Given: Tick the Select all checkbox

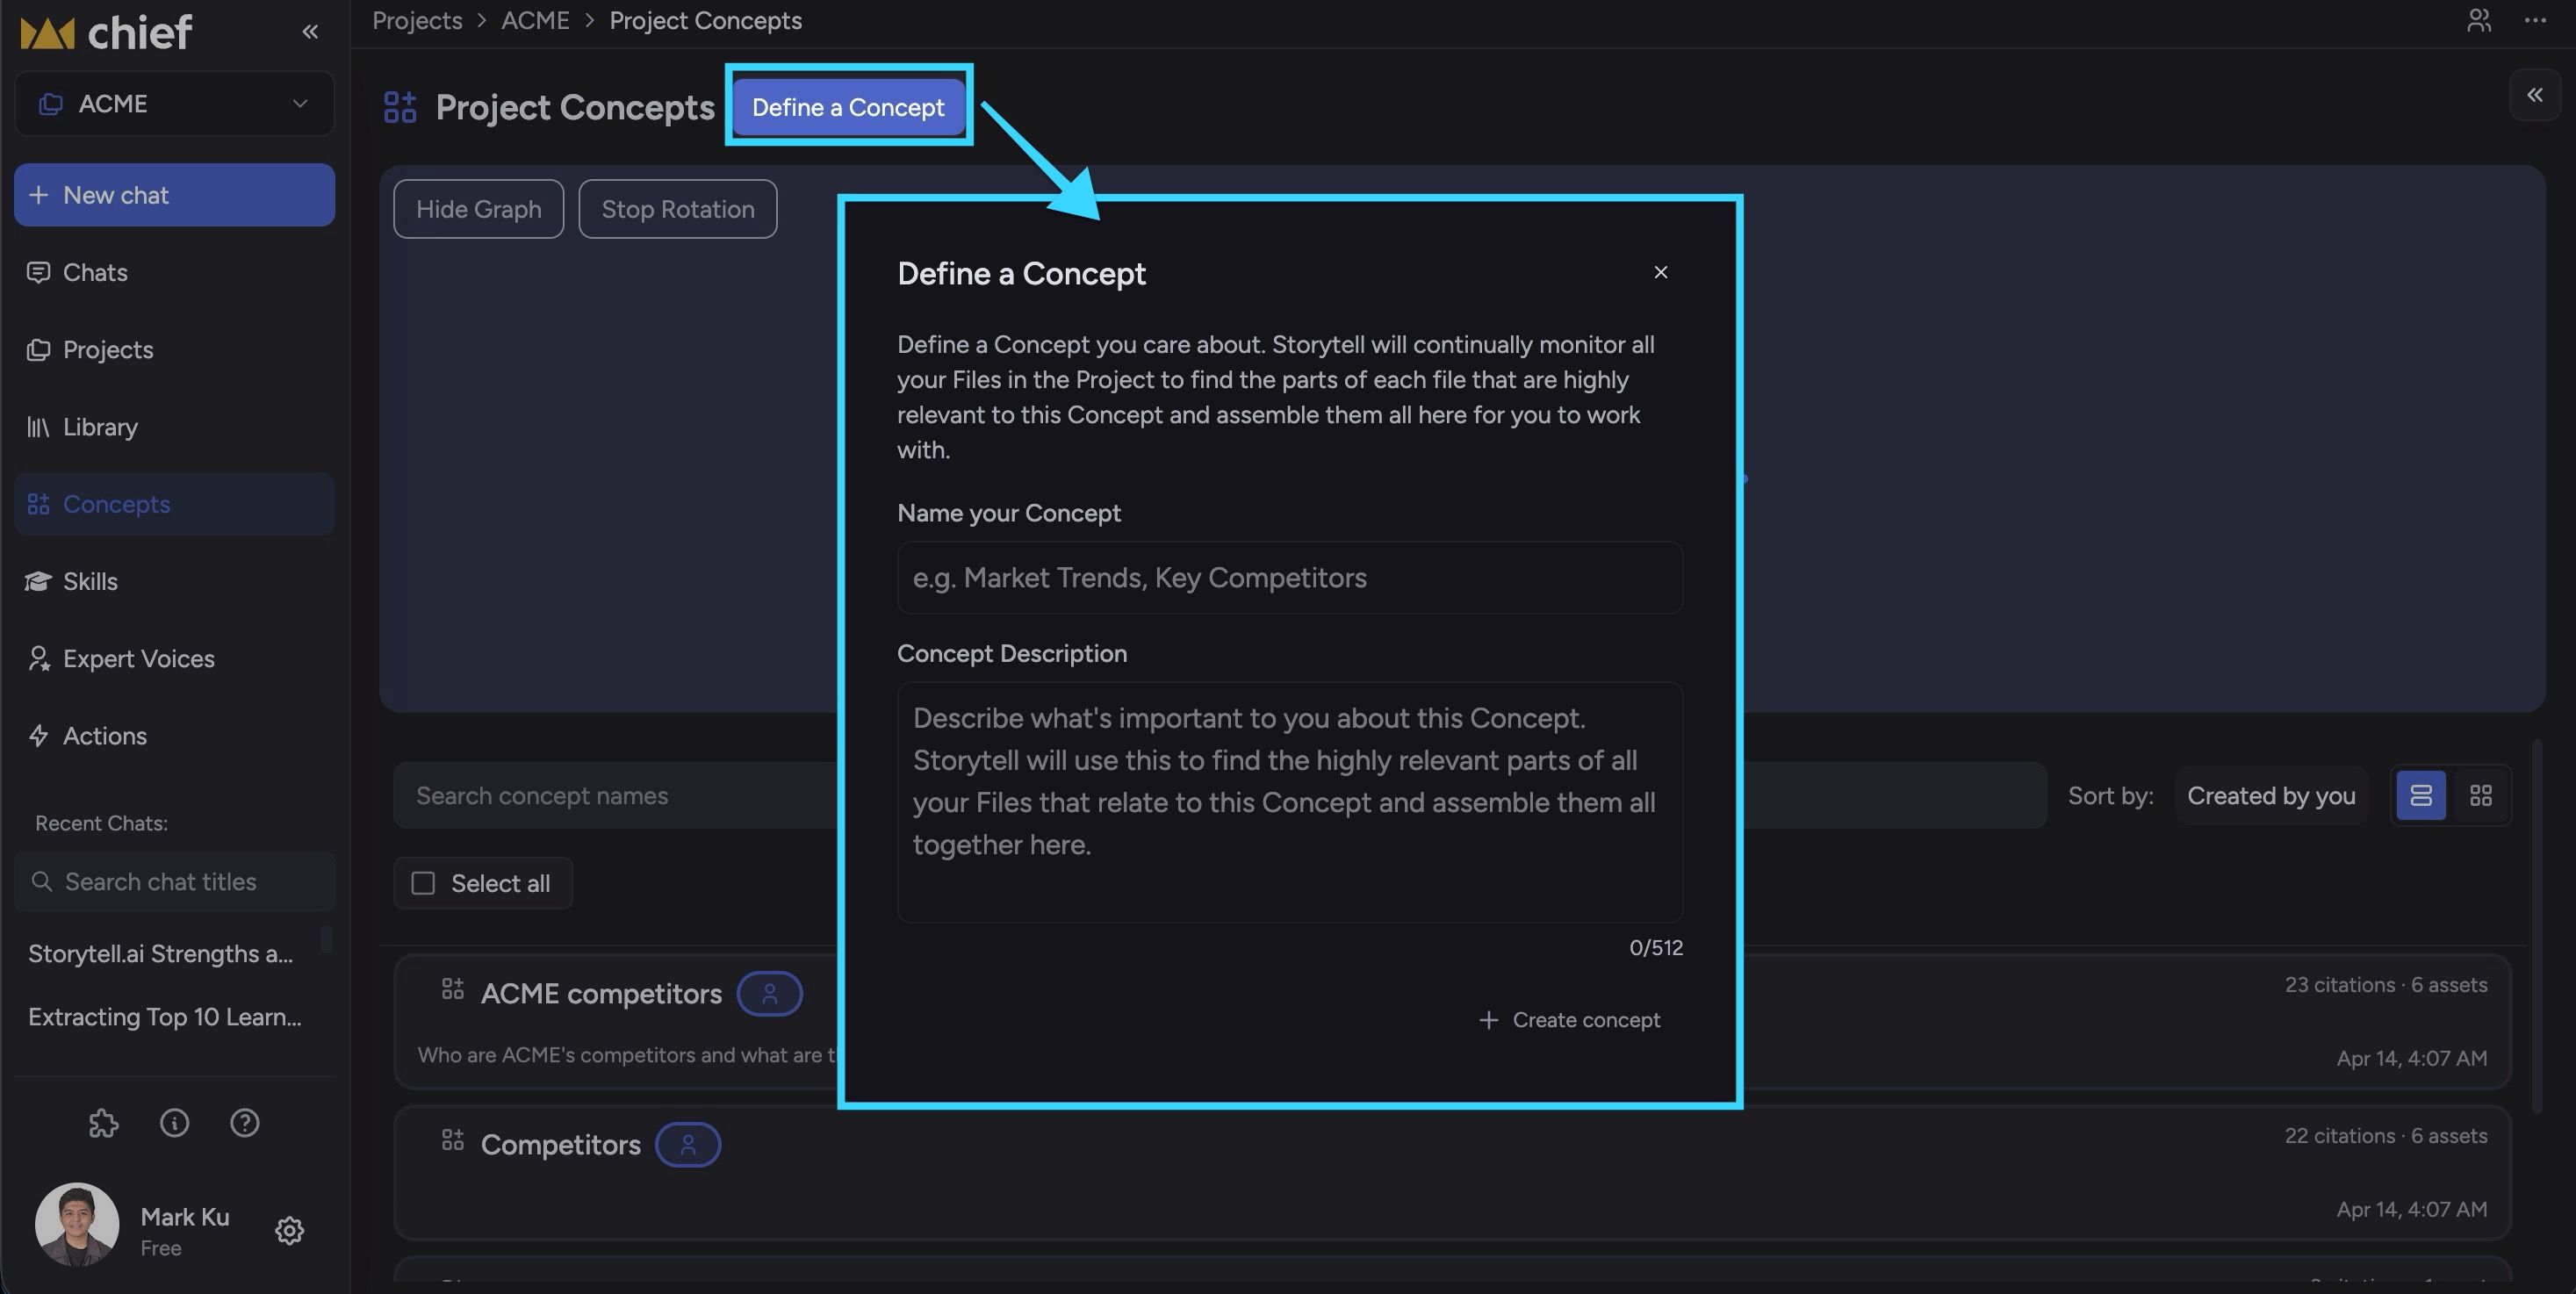Looking at the screenshot, I should pos(424,884).
